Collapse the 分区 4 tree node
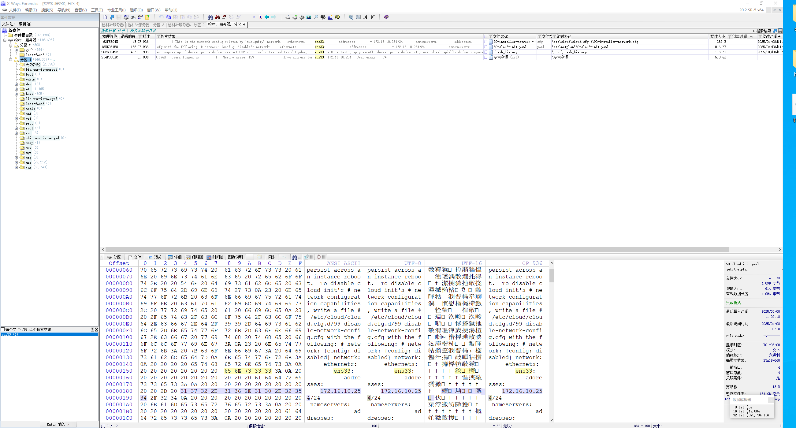 click(x=10, y=60)
